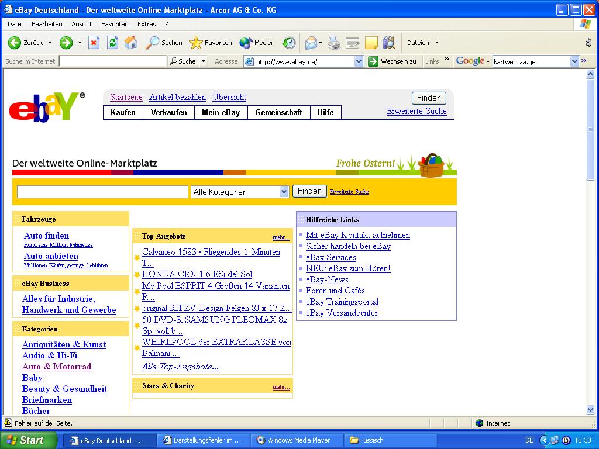
Task: Expand the address bar URL dropdown
Action: click(359, 61)
